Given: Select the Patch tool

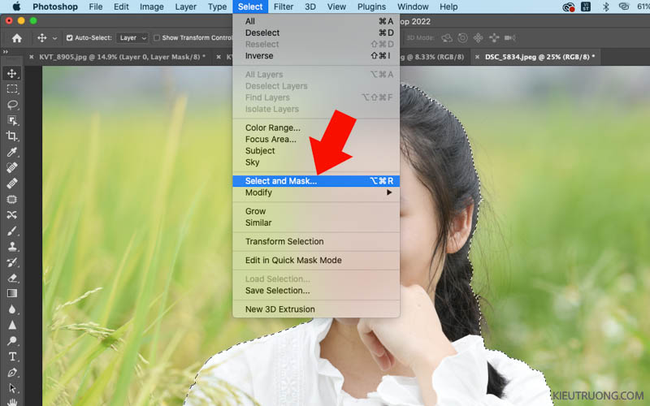Looking at the screenshot, I should pos(12,199).
